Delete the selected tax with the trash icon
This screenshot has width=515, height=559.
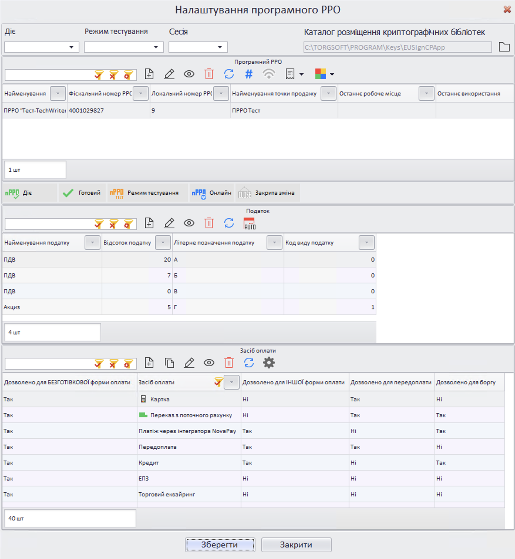[x=209, y=223]
